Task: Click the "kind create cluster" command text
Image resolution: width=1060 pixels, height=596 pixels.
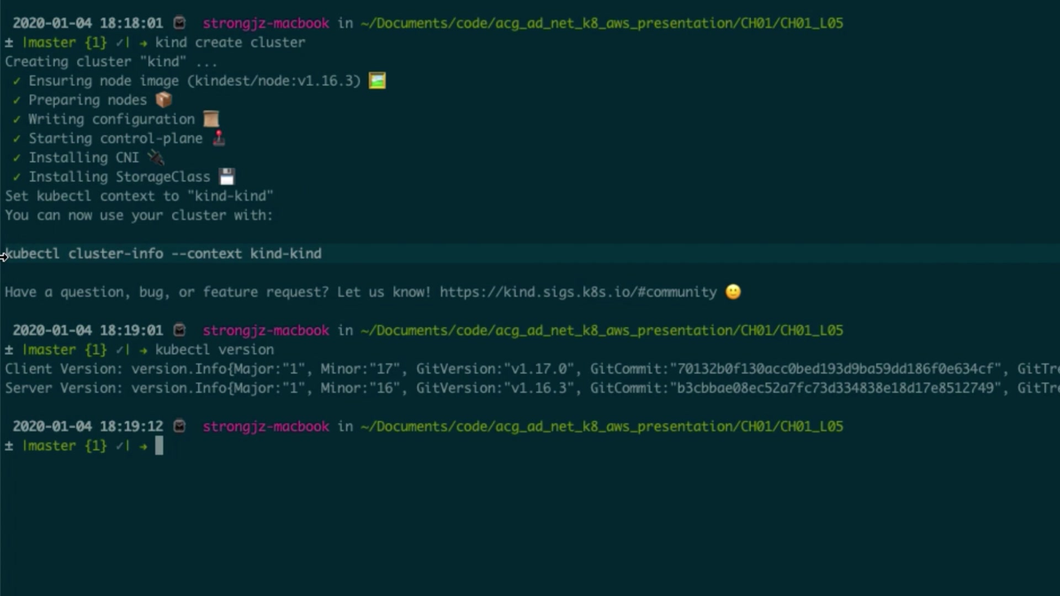Action: (230, 42)
